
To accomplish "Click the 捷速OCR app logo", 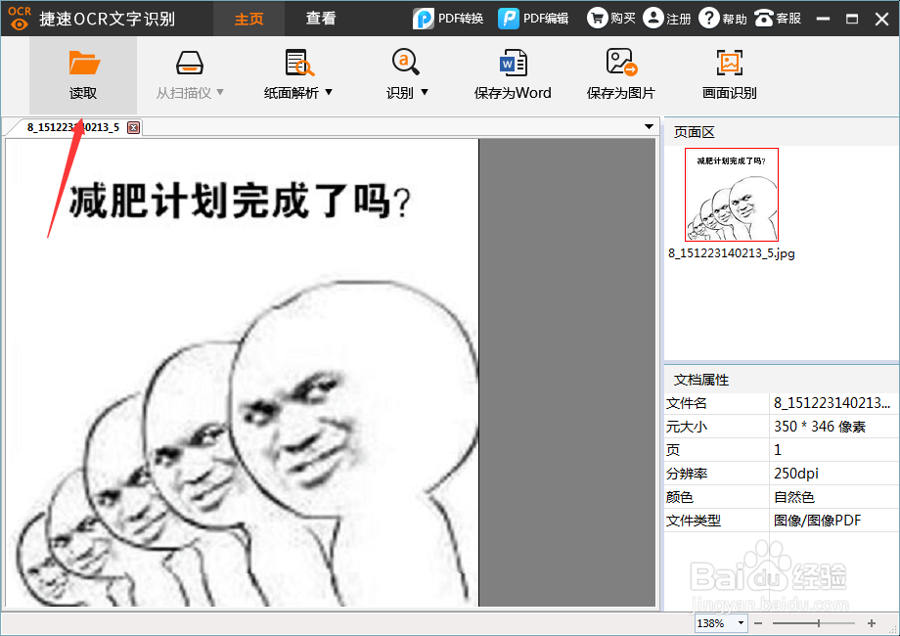I will (20, 18).
